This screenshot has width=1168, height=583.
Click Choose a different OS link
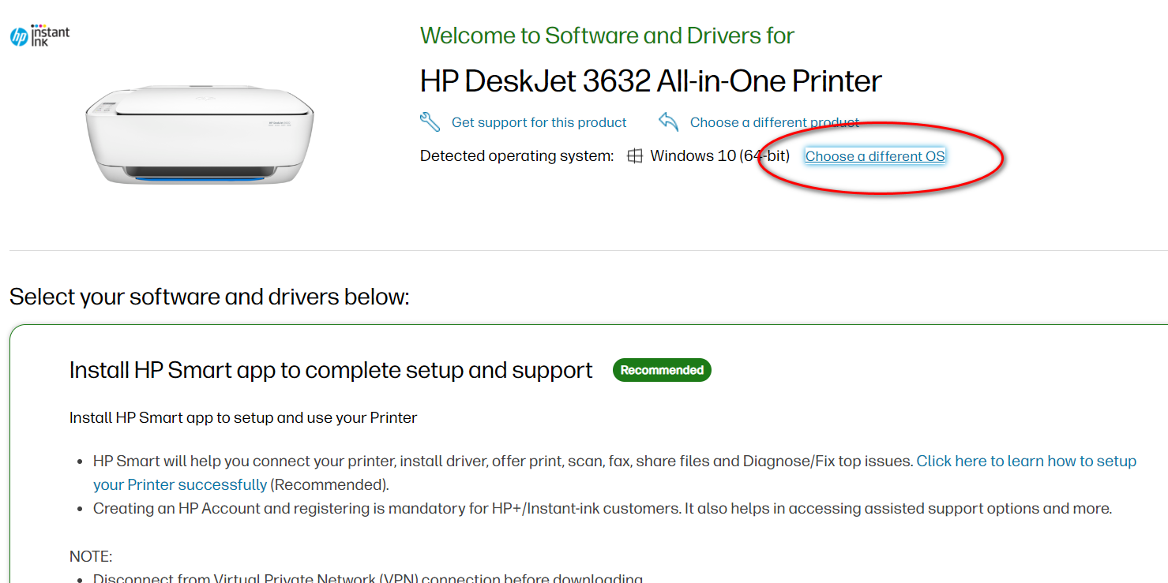875,156
